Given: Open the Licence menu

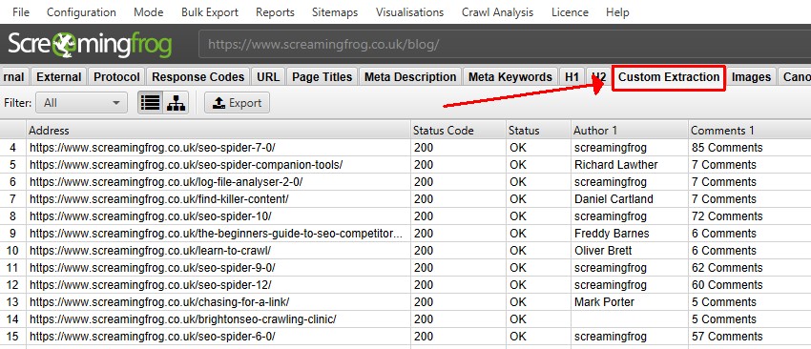Looking at the screenshot, I should (x=570, y=11).
